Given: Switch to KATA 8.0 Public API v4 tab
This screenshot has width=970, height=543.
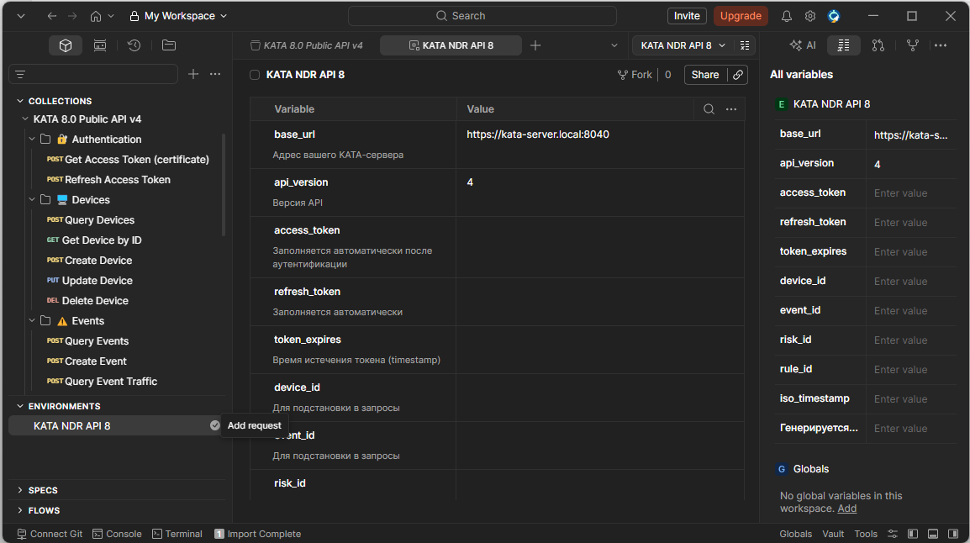Looking at the screenshot, I should 307,45.
